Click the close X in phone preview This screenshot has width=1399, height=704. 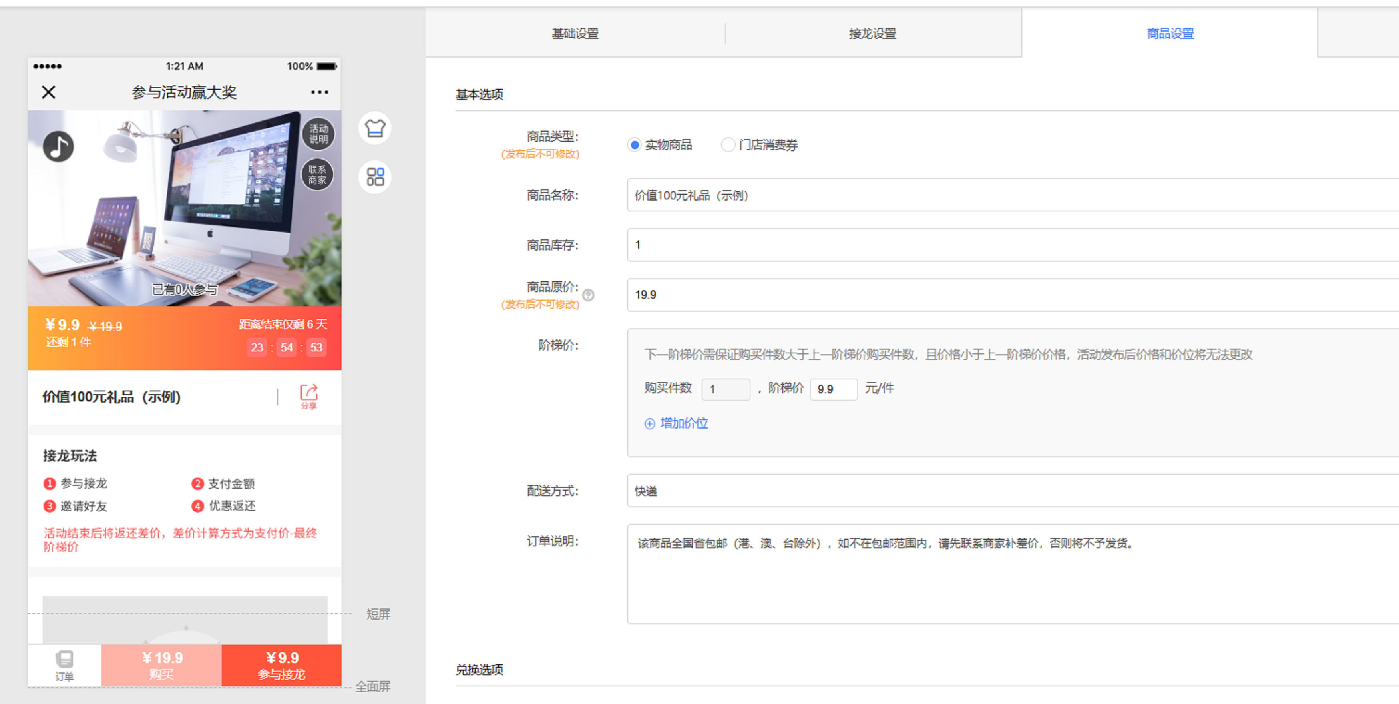[49, 92]
